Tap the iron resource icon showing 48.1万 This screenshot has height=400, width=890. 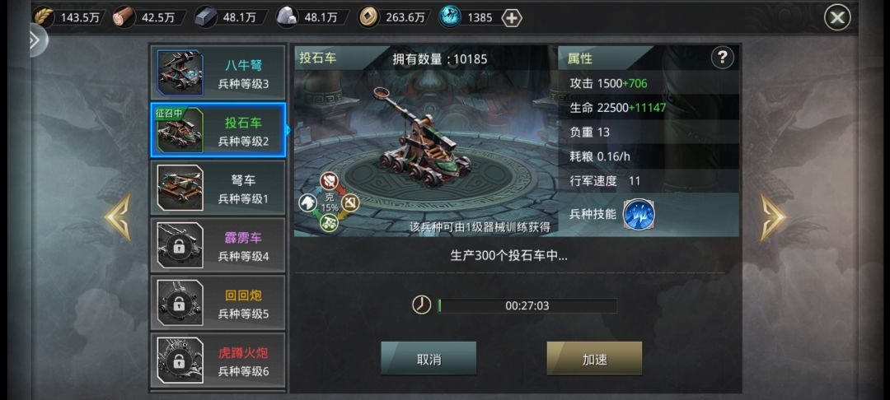click(205, 17)
